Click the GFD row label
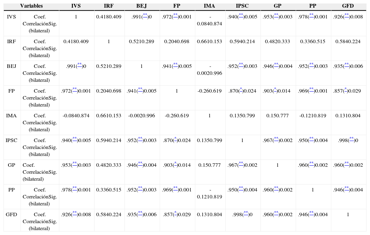 pyautogui.click(x=12, y=214)
